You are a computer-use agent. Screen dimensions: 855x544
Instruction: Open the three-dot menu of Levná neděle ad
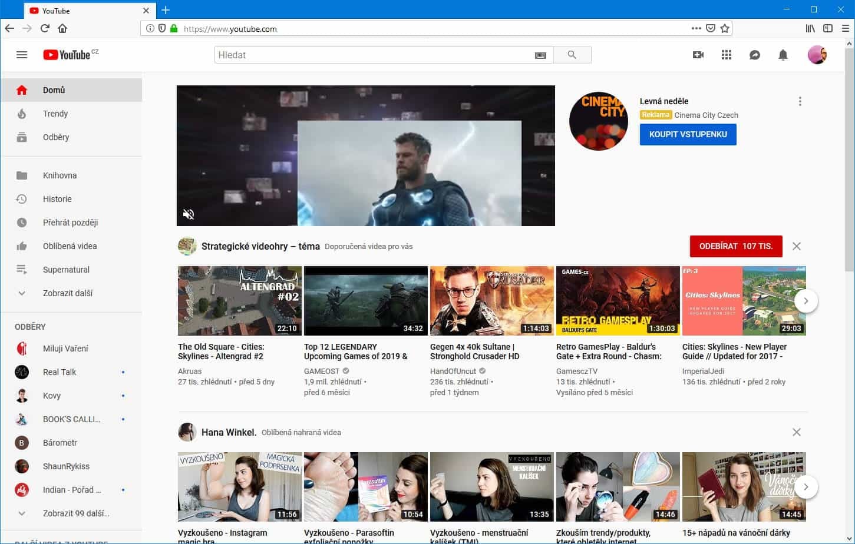click(x=800, y=101)
